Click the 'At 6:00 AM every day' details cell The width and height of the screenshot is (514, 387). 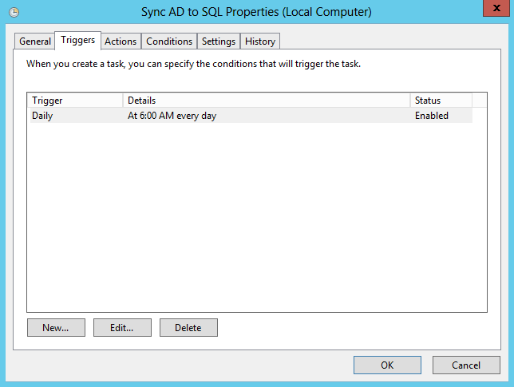pyautogui.click(x=172, y=116)
